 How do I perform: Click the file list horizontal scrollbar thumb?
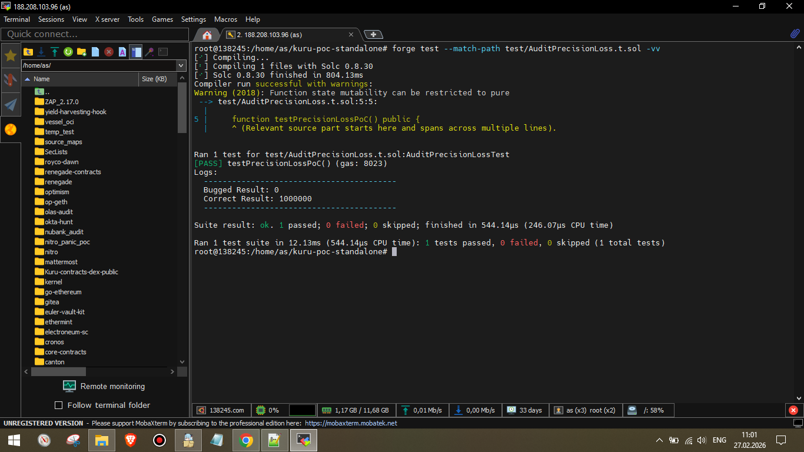click(x=58, y=371)
